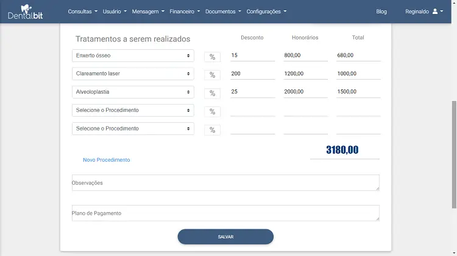Toggle percent discount for Enxerto ósseo
The image size is (457, 256).
click(x=212, y=57)
